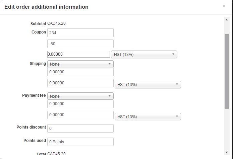Click the scrollbar down arrow
Image resolution: width=233 pixels, height=159 pixels.
tap(227, 152)
